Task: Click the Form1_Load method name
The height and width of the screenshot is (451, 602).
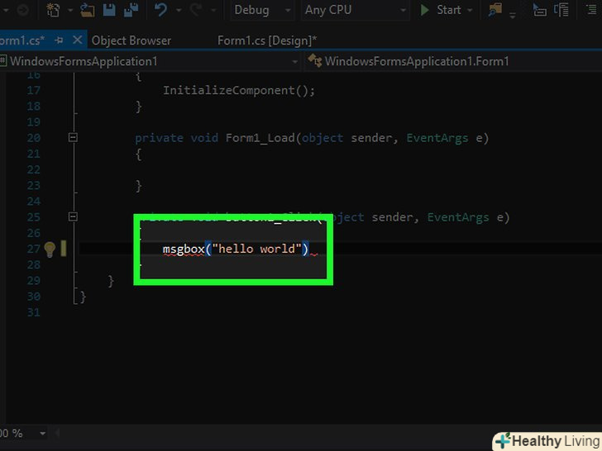Action: [x=260, y=138]
